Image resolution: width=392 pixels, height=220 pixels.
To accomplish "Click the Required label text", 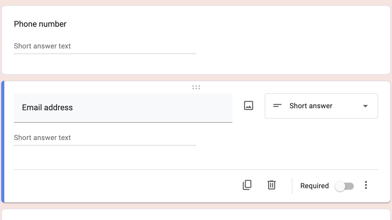I will 314,186.
